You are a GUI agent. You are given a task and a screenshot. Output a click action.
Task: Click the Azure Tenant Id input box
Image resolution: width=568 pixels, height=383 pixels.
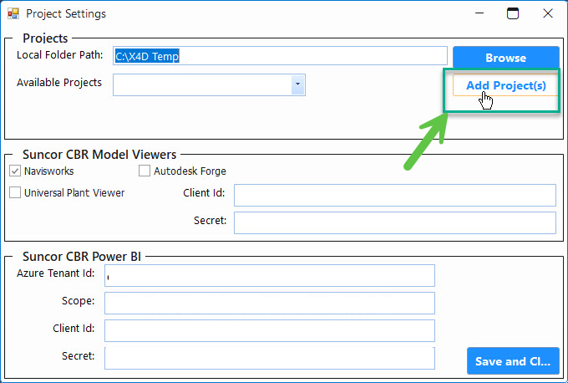pyautogui.click(x=269, y=275)
